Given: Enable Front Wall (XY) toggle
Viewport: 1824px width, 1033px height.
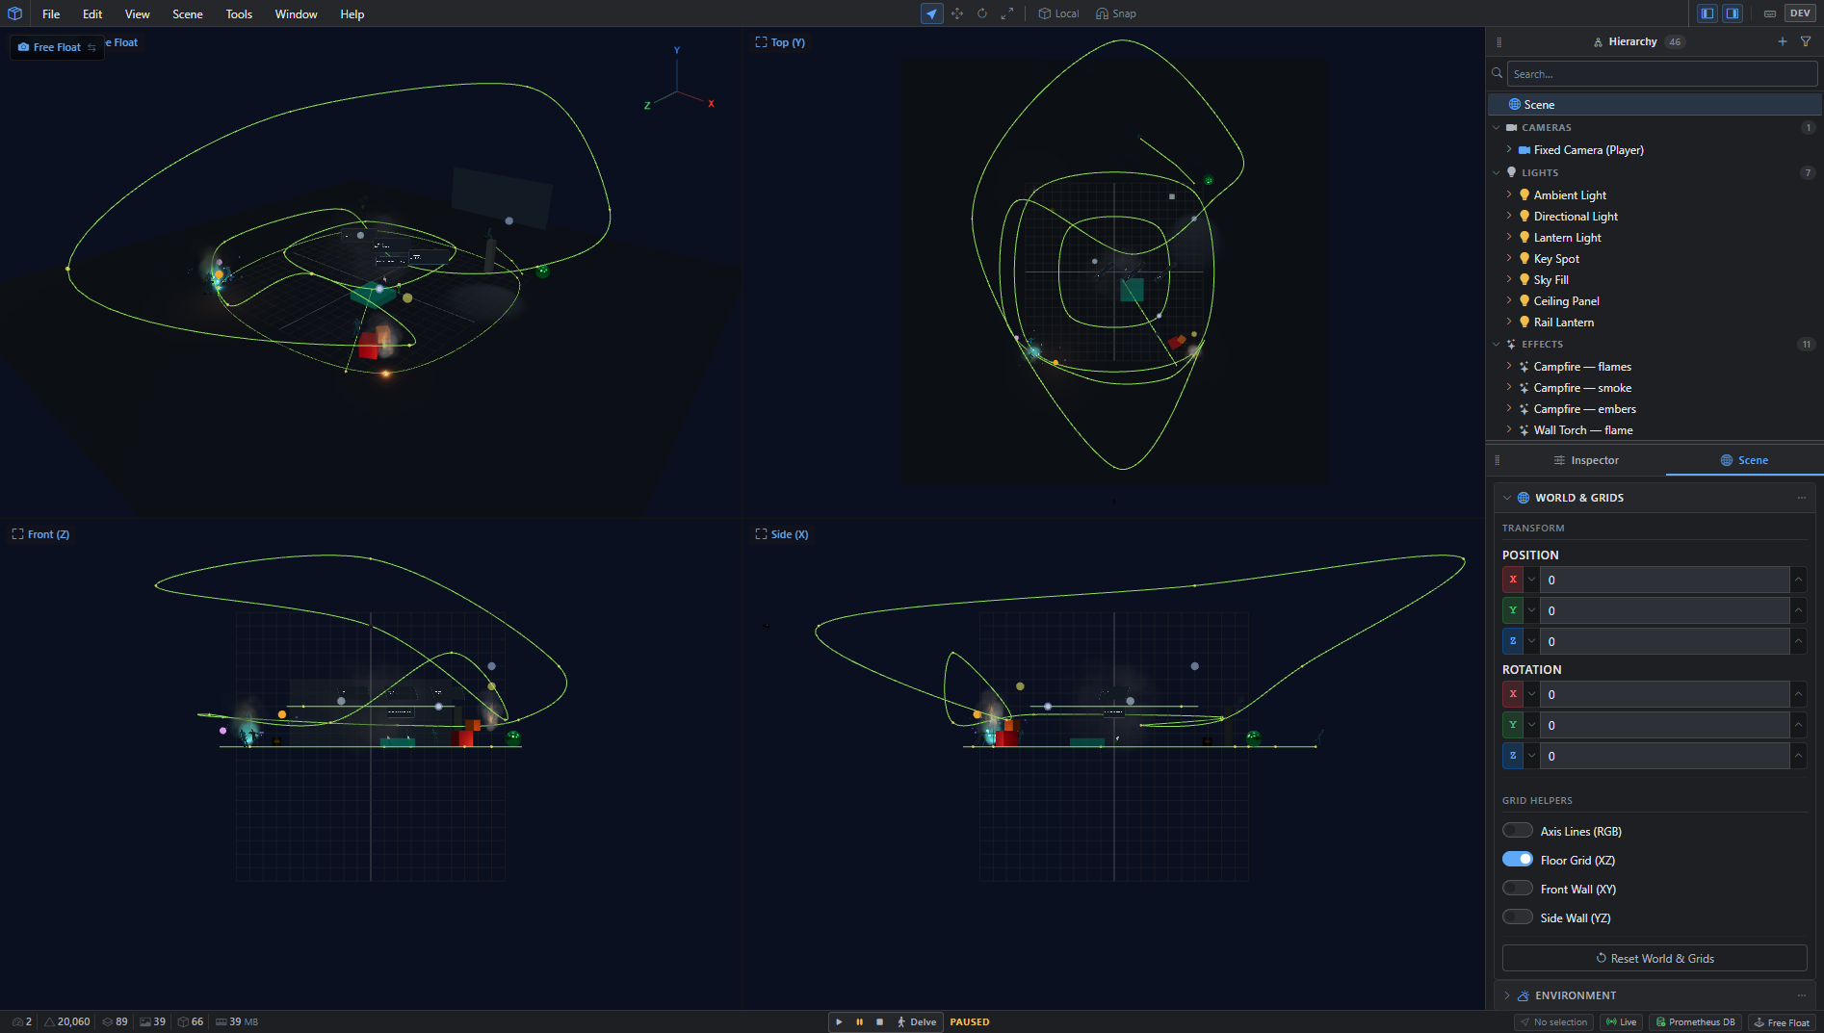Looking at the screenshot, I should pyautogui.click(x=1518, y=889).
